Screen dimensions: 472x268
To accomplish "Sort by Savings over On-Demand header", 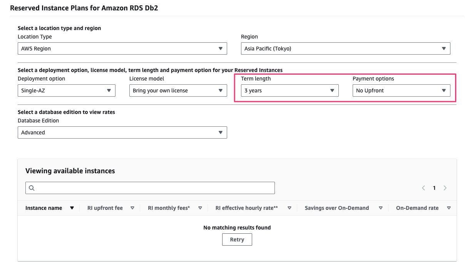I will [337, 208].
